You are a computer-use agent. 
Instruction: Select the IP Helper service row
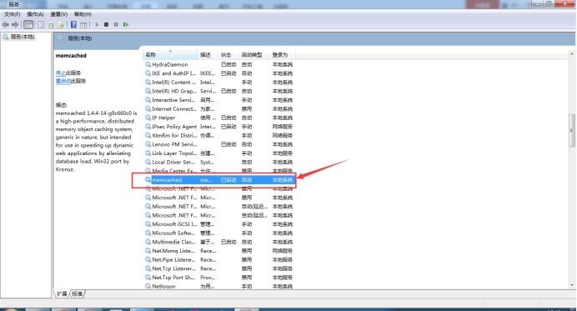(x=218, y=118)
